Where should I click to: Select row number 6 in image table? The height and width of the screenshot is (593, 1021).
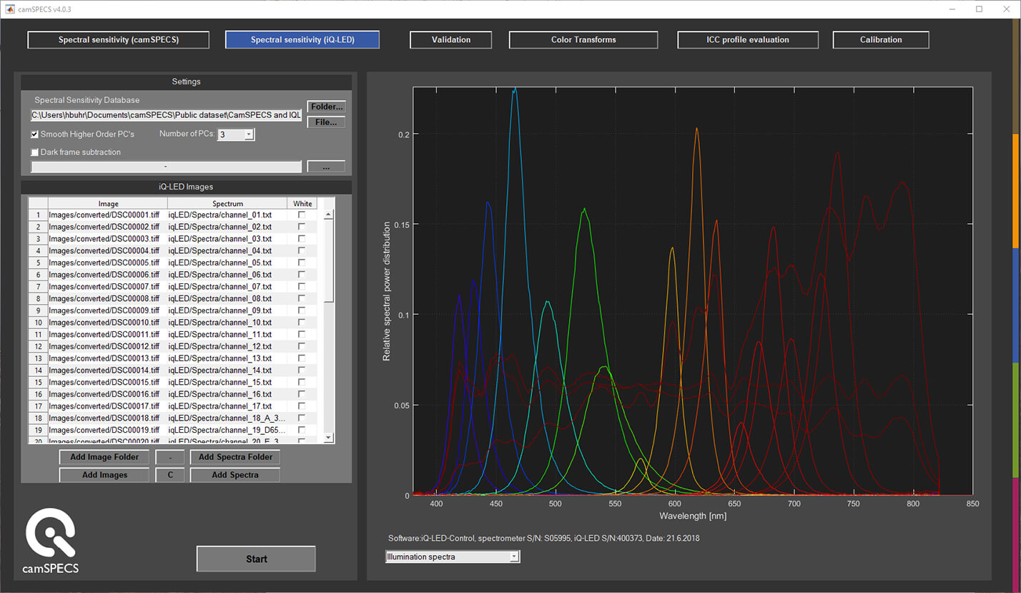point(38,275)
